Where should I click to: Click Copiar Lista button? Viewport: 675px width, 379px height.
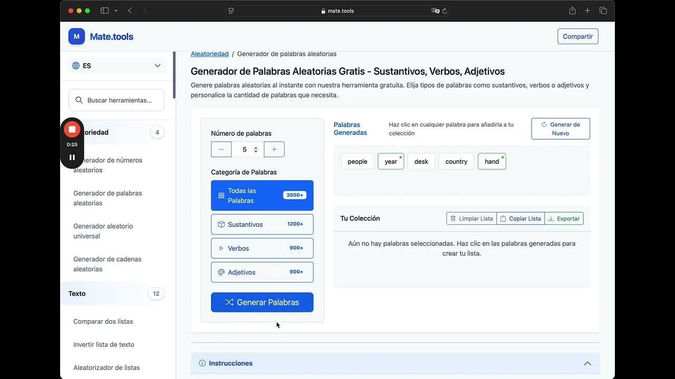(520, 218)
